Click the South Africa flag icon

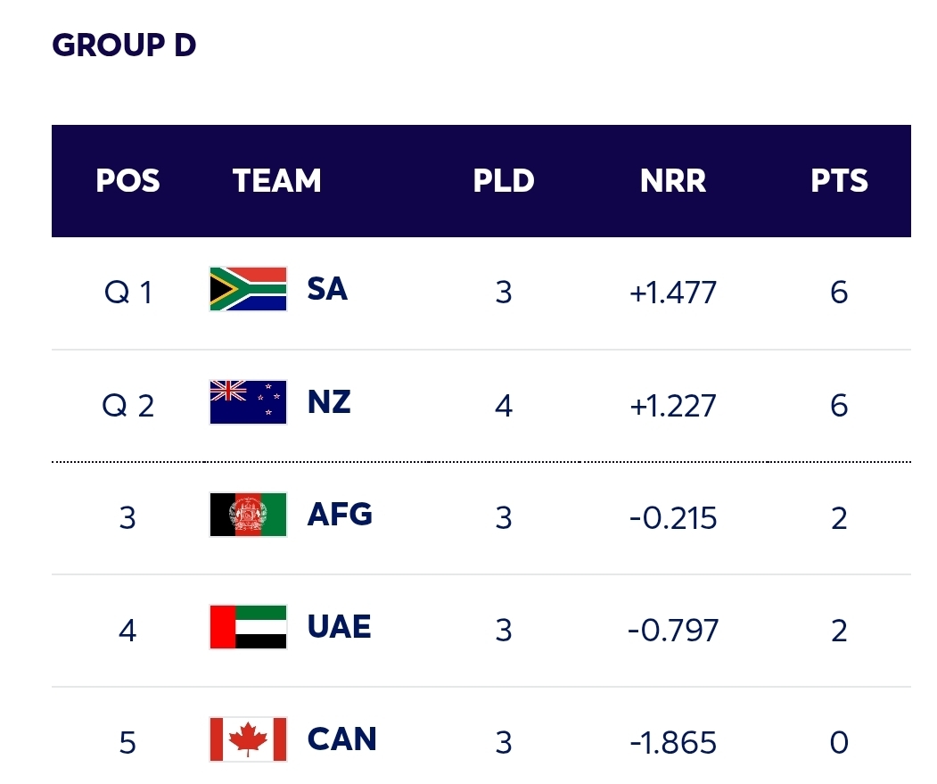point(248,289)
